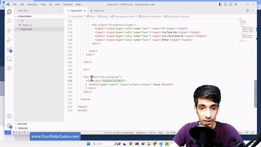Click the CRLF end-of-line status item
Image resolution: width=261 pixels, height=147 pixels.
[161, 133]
